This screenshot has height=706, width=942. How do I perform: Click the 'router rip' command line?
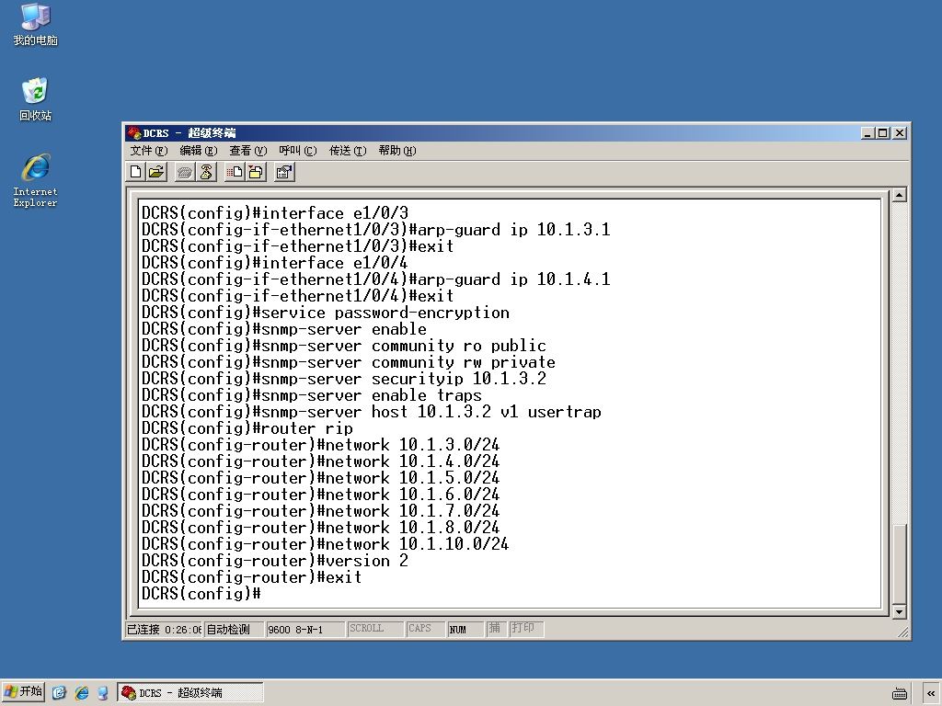pos(247,428)
